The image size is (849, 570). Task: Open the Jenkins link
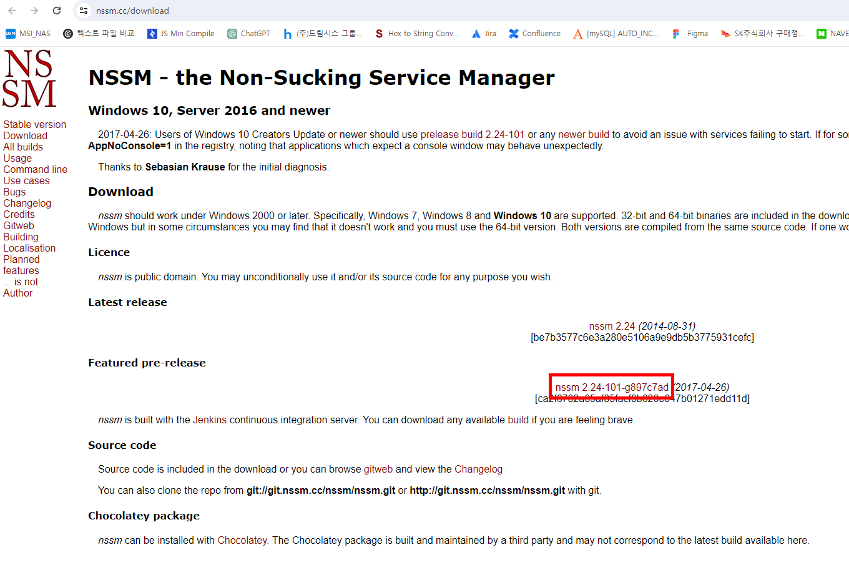[210, 420]
